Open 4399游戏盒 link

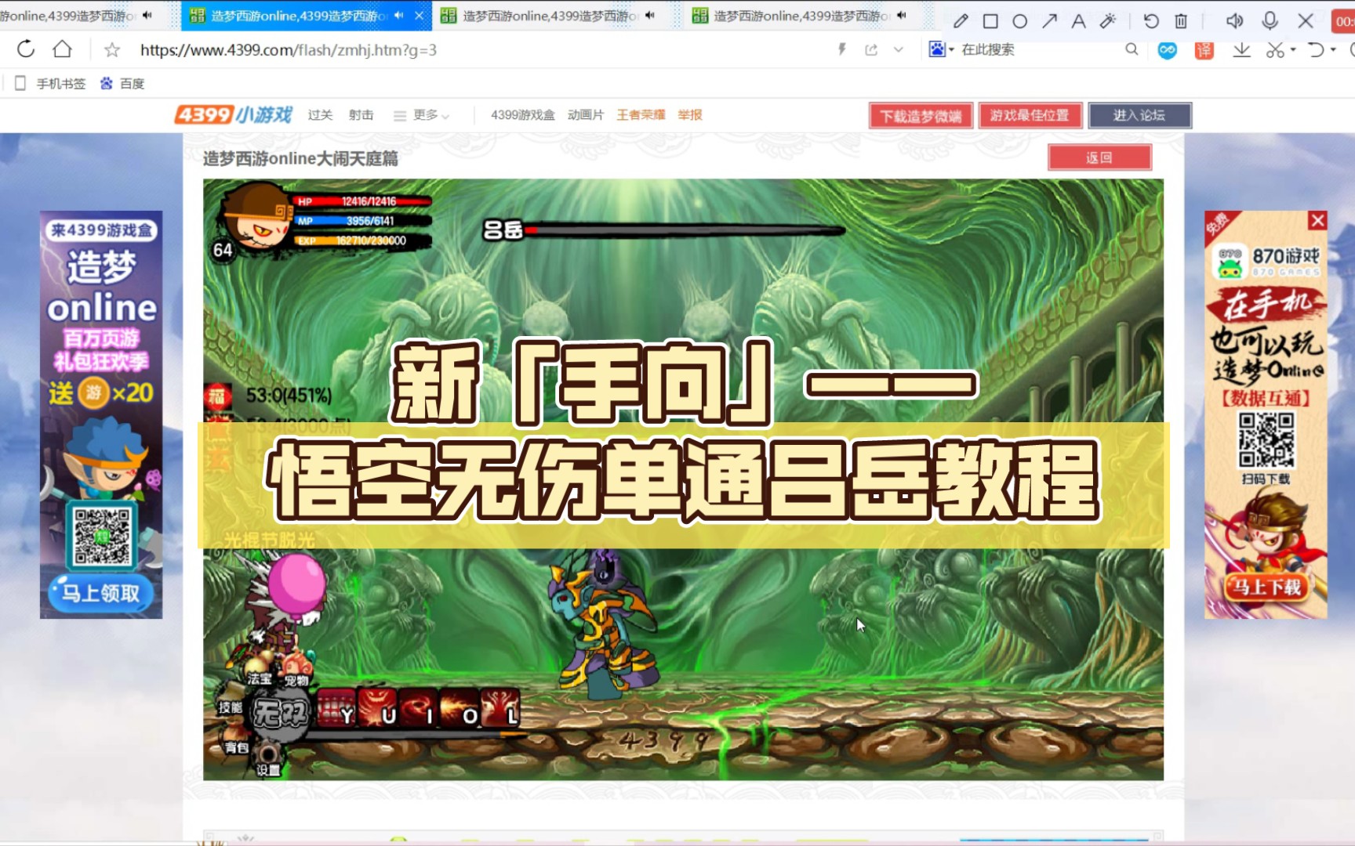click(523, 114)
